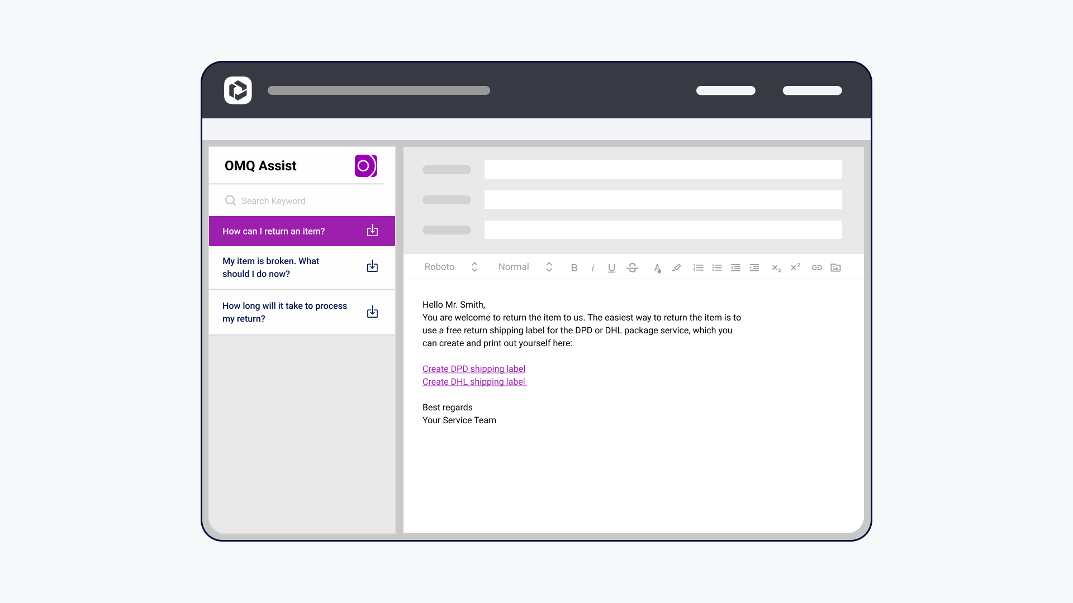Click the last white pill button in header
This screenshot has height=603, width=1073.
pos(812,90)
